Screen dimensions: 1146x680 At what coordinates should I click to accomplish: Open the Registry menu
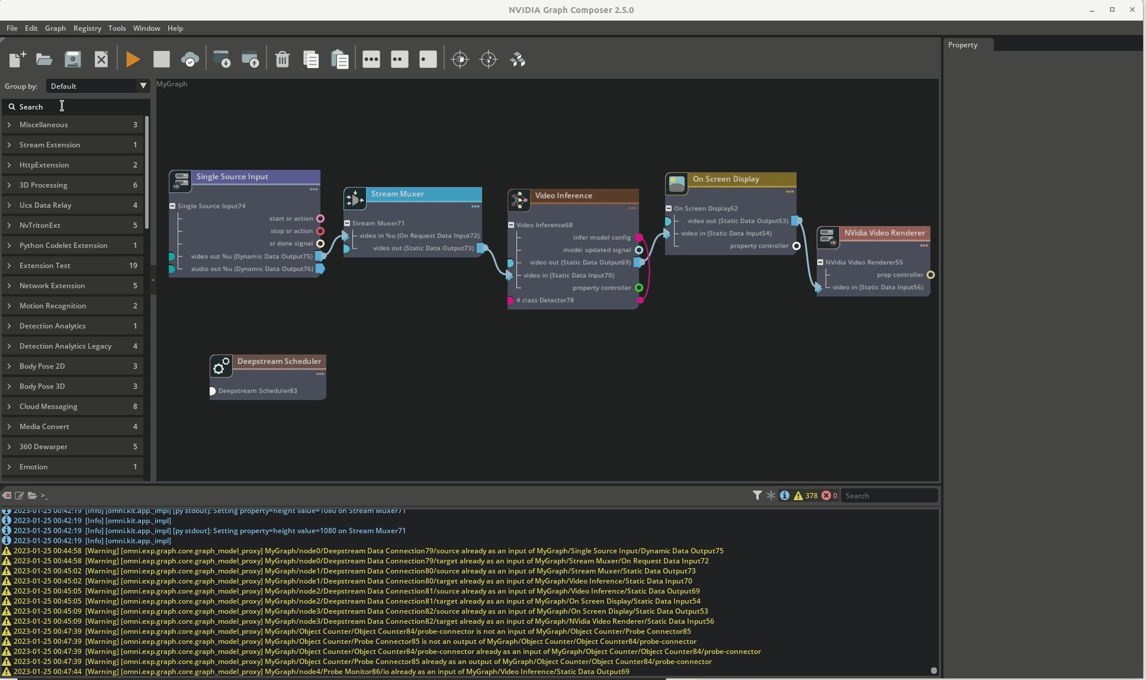[x=87, y=28]
